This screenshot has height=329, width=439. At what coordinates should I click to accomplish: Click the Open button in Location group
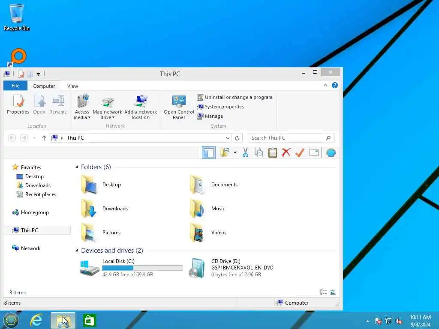tap(39, 105)
